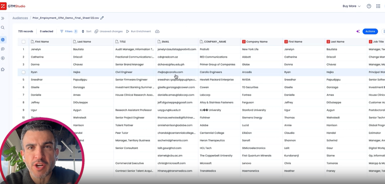Click the ZoomInfo Company Name header icon

[243, 42]
